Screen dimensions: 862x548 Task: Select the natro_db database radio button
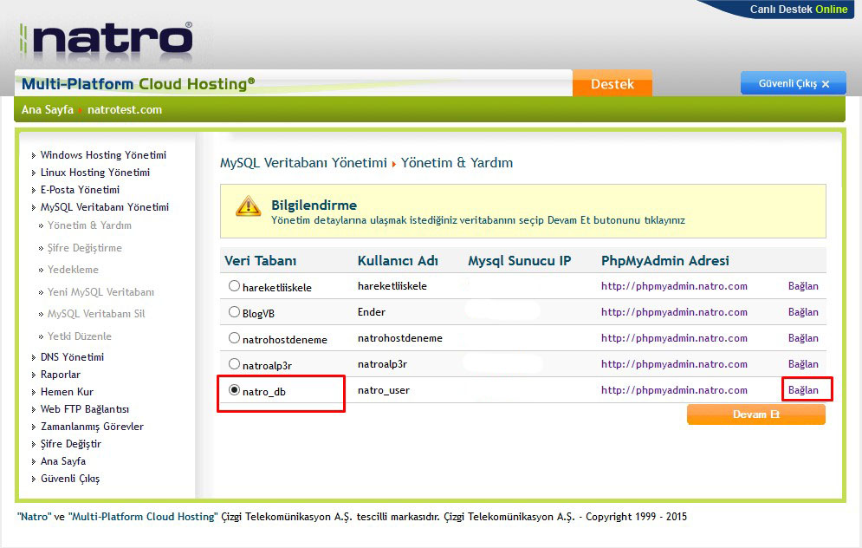click(234, 389)
